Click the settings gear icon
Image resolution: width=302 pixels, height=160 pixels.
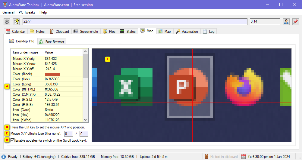pos(7,22)
